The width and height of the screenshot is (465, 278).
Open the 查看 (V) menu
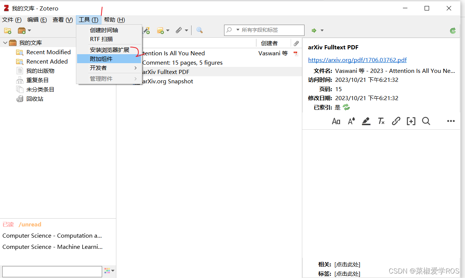63,20
